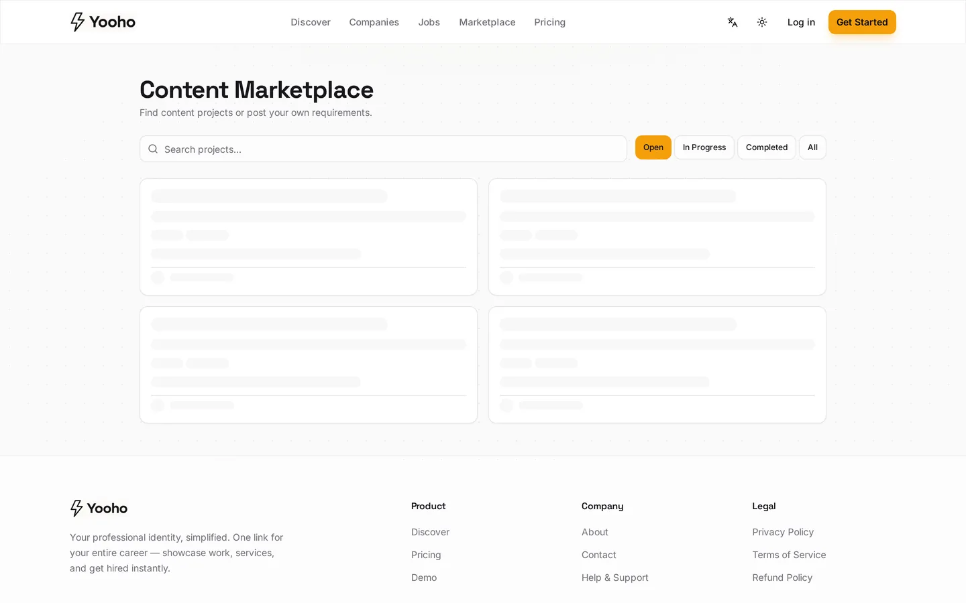Open the footer Discover link
The image size is (966, 603).
[430, 532]
